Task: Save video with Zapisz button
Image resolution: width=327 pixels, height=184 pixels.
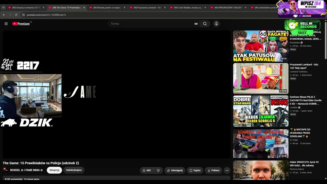Action: (x=195, y=170)
